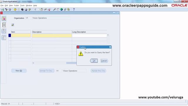Image resolution: width=188 pixels, height=106 pixels.
Task: Click the Close Form toolbar icon
Action: pos(29,9)
